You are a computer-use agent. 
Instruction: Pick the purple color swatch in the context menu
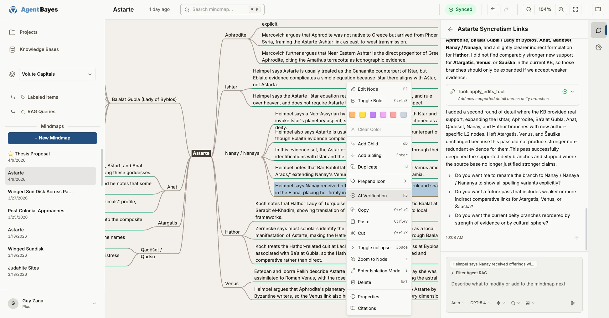[373, 115]
